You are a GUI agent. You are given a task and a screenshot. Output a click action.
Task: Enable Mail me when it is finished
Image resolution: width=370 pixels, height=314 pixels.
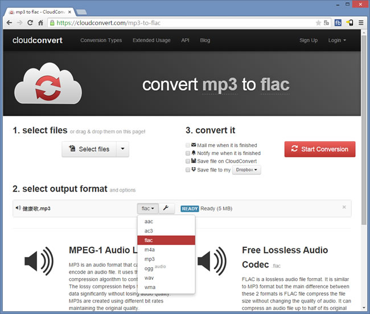coord(188,145)
